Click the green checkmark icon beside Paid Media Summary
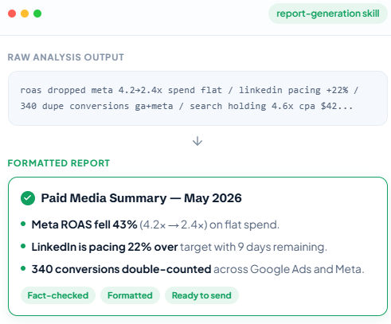The width and height of the screenshot is (391, 324). click(x=28, y=198)
